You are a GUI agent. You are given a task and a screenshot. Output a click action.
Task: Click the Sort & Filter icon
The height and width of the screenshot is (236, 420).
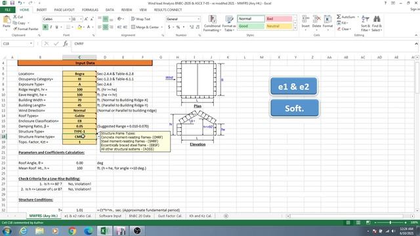point(365,20)
